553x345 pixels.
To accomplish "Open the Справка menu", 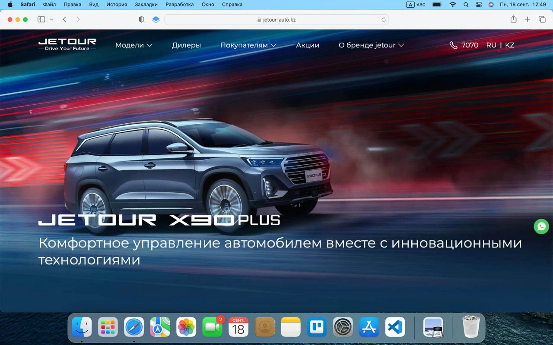I will pyautogui.click(x=232, y=5).
